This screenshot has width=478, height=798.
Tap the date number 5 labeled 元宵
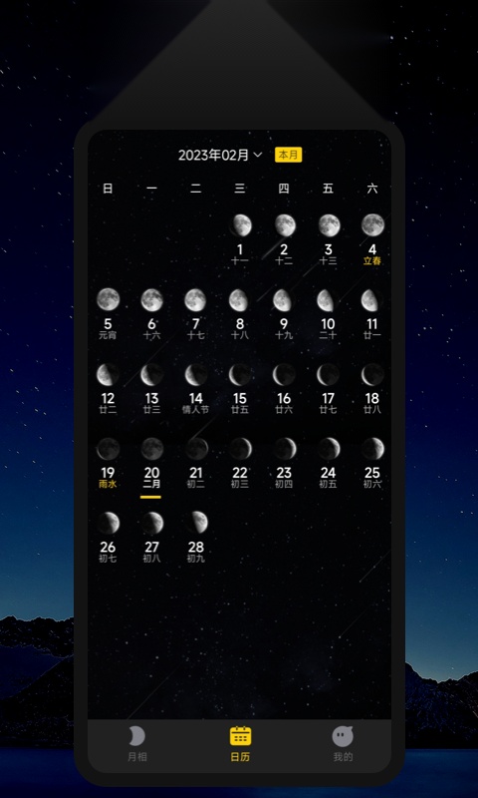pyautogui.click(x=108, y=323)
